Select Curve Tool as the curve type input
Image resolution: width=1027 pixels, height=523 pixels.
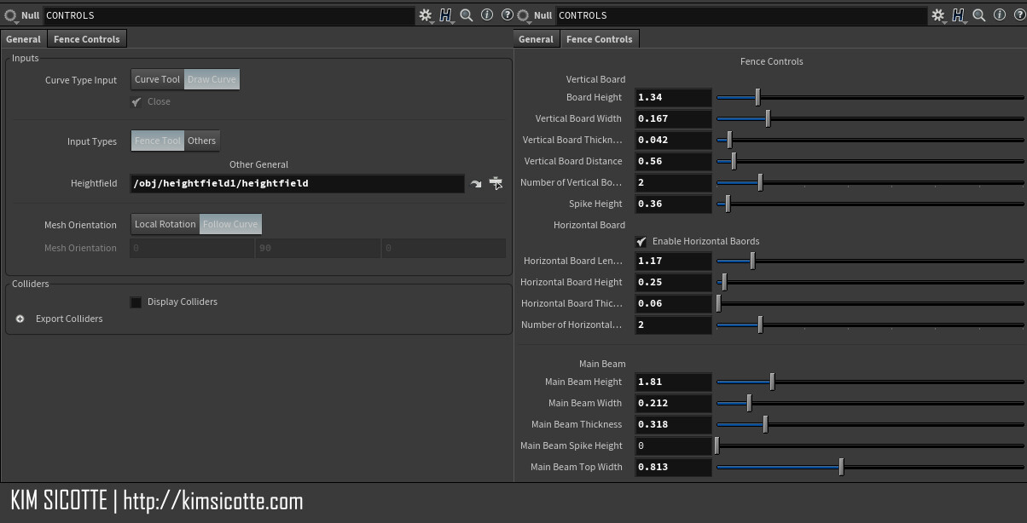pyautogui.click(x=158, y=79)
